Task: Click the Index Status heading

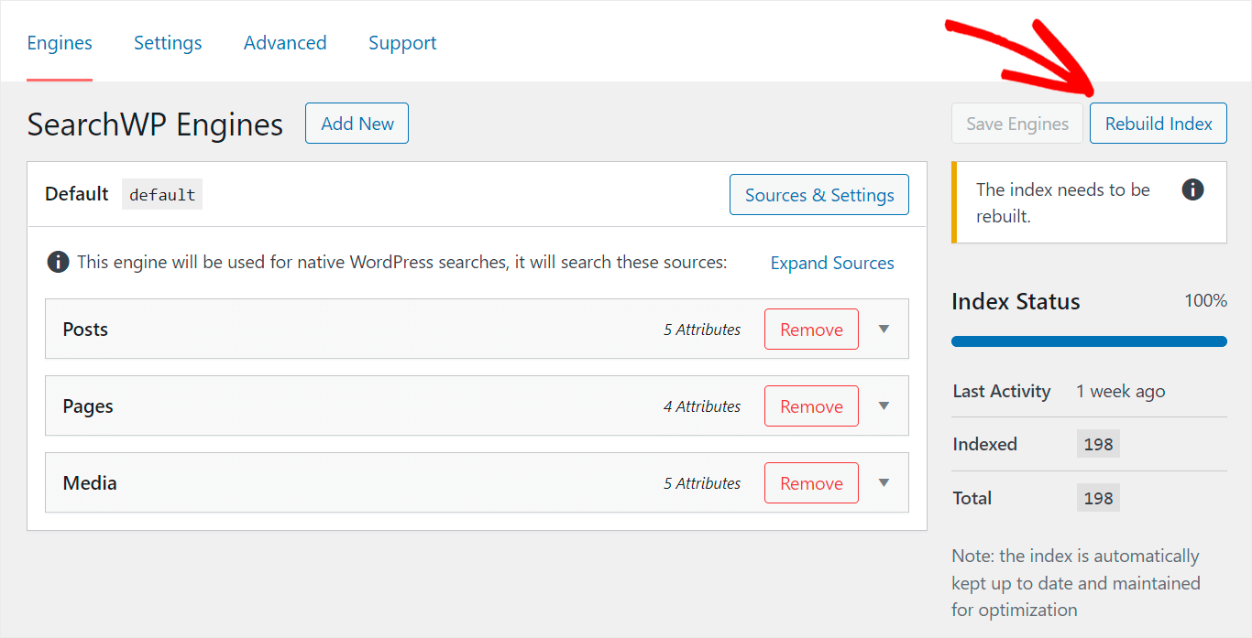Action: [1016, 301]
